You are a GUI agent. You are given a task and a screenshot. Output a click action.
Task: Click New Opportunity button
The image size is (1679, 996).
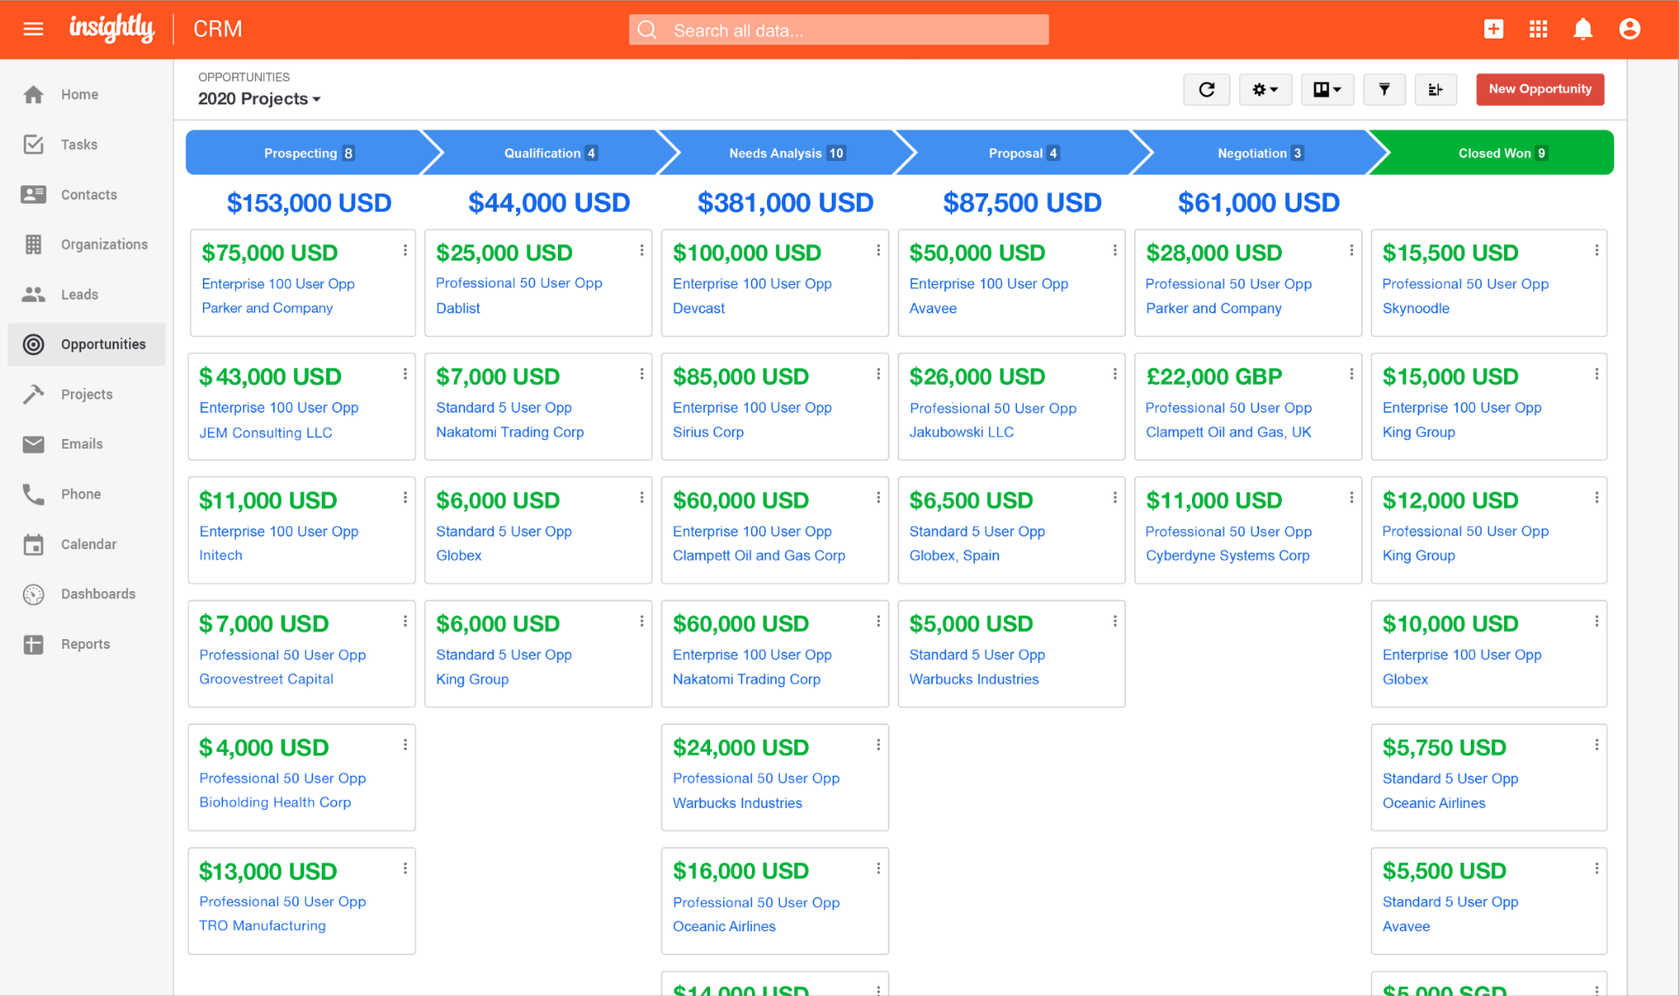[1540, 89]
